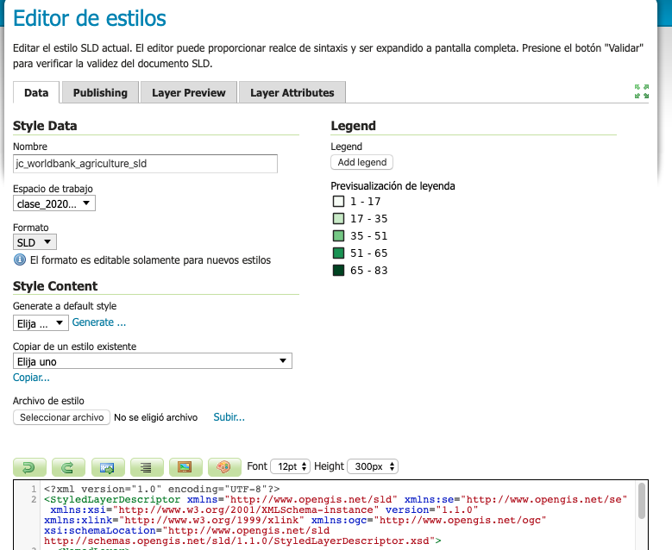Open the editor Height dropdown
This screenshot has height=550, width=672.
pos(373,466)
